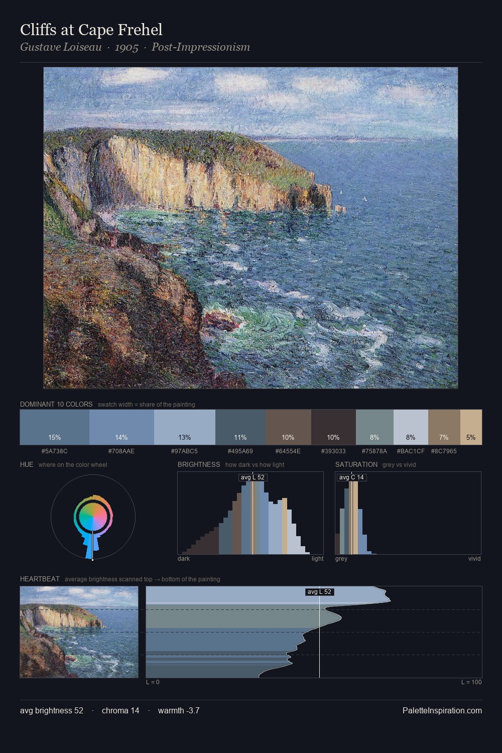Choose the 8% pale swatch #BAC1CF
Screen dimensions: 502x753
411,427
